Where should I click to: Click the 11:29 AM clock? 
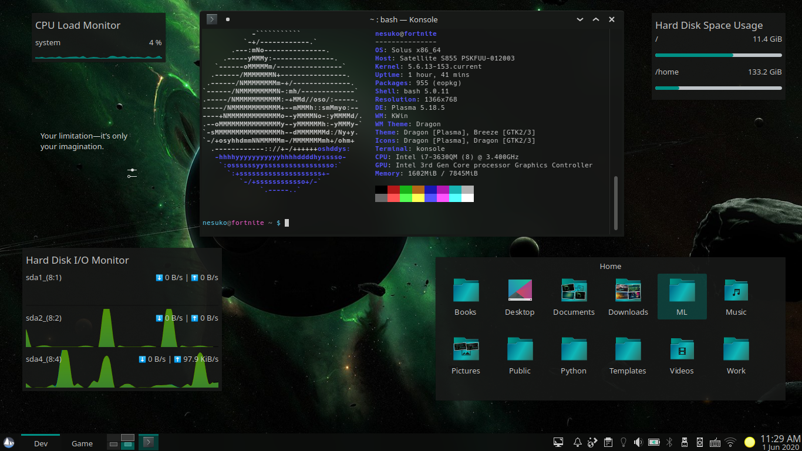coord(780,439)
